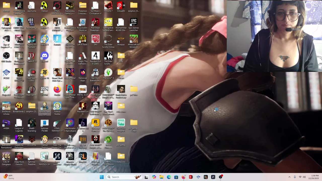Click the Borderlands 2 desktop icon

coord(19,107)
